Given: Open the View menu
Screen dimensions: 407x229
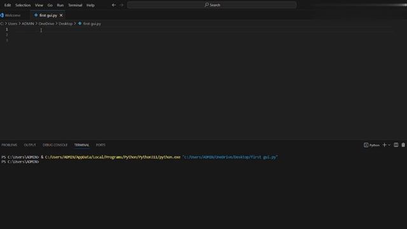Looking at the screenshot, I should click(39, 5).
